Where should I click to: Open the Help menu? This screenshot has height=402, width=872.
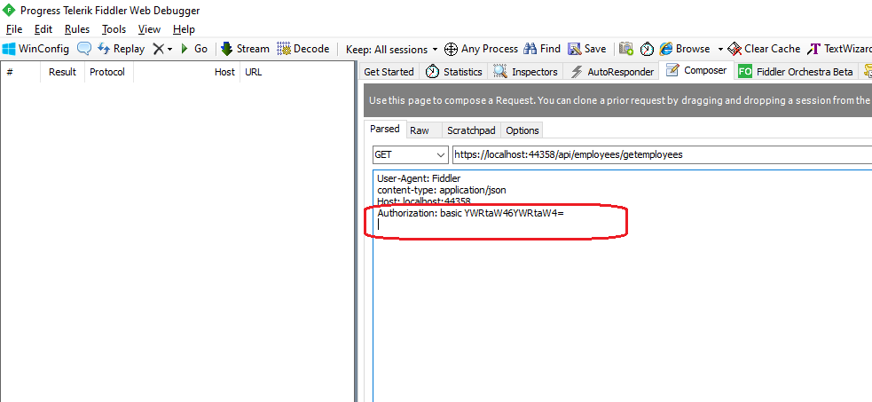[x=184, y=29]
